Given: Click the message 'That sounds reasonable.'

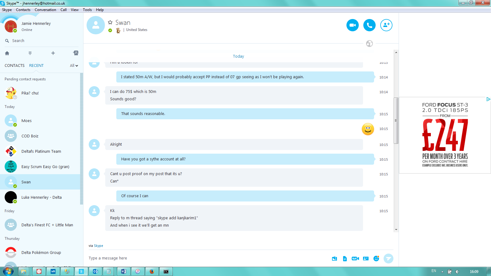Looking at the screenshot, I should click(x=245, y=114).
